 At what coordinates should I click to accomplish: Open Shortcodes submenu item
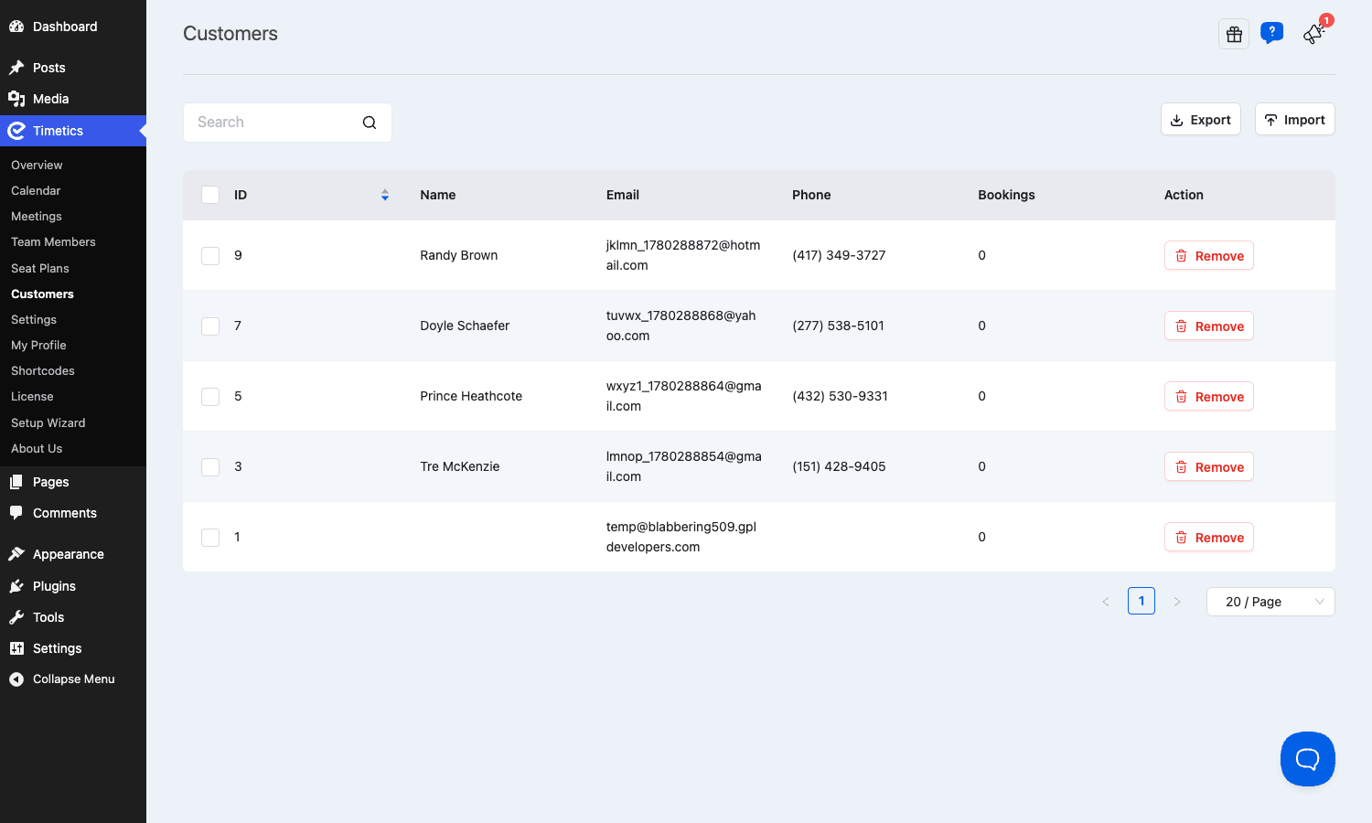(43, 370)
